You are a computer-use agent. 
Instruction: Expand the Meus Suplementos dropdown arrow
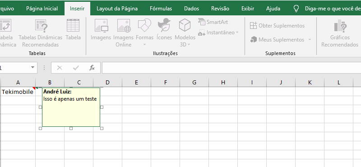[310, 40]
